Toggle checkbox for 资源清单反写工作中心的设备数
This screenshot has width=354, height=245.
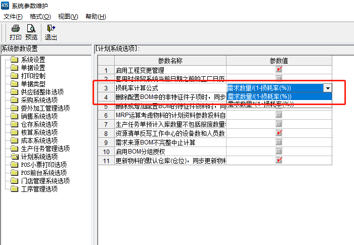coord(279,133)
